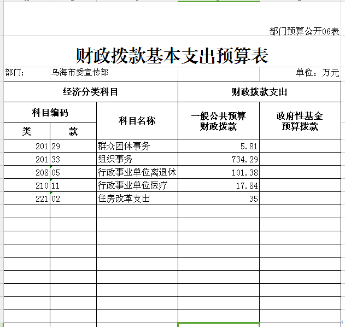This screenshot has height=327, width=345.
Task: Select the 款 column header cell
Action: tap(73, 131)
